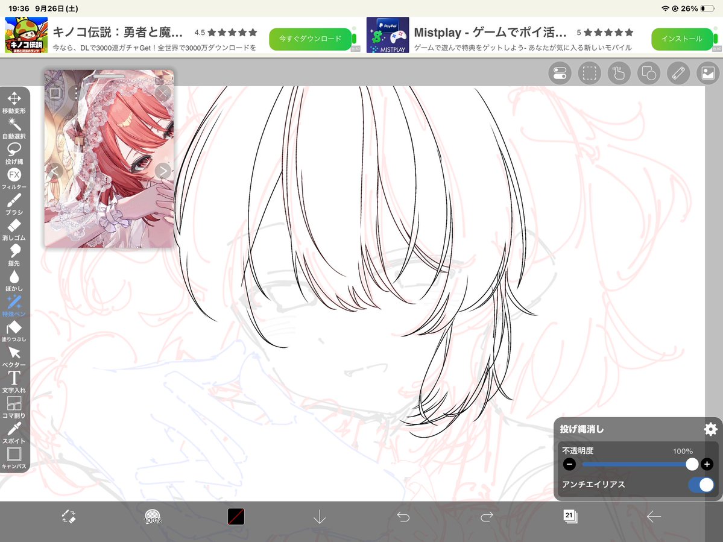Toggle the stabilizer hand-touch icon
The width and height of the screenshot is (723, 542).
[619, 74]
